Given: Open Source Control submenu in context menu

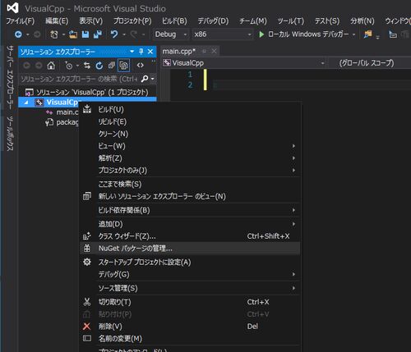Looking at the screenshot, I should (x=190, y=288).
